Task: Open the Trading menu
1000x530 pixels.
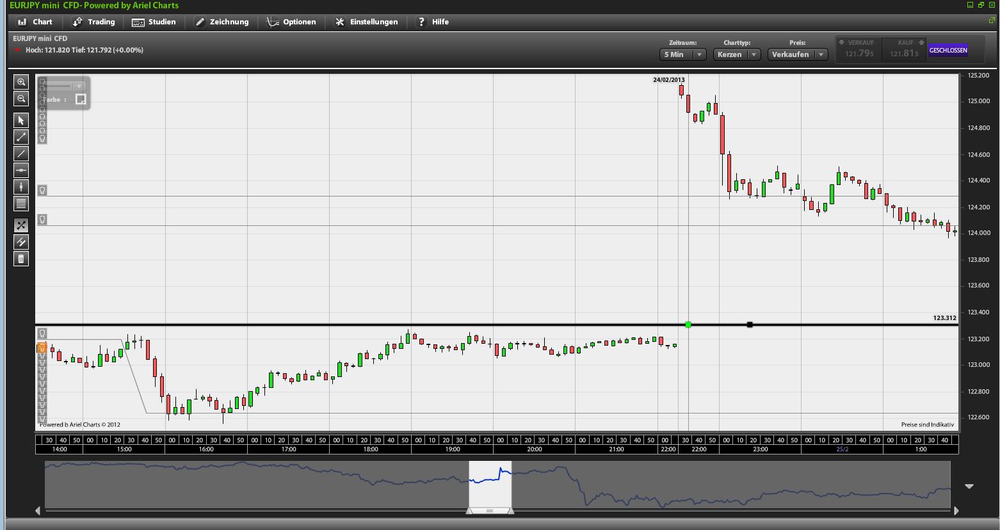Action: click(93, 22)
